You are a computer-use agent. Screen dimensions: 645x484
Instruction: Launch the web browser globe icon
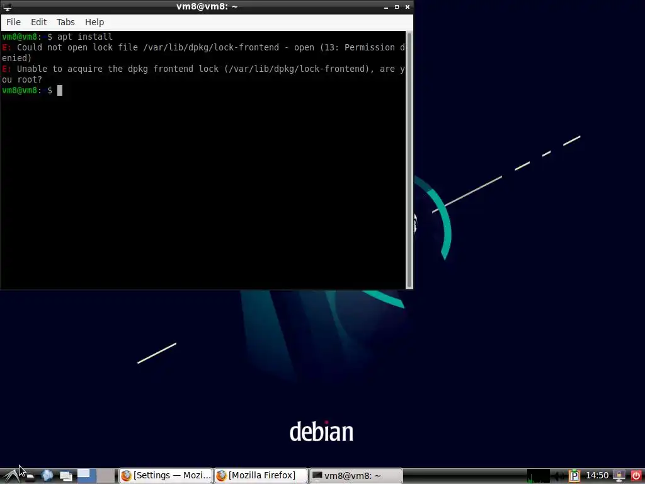pos(47,476)
